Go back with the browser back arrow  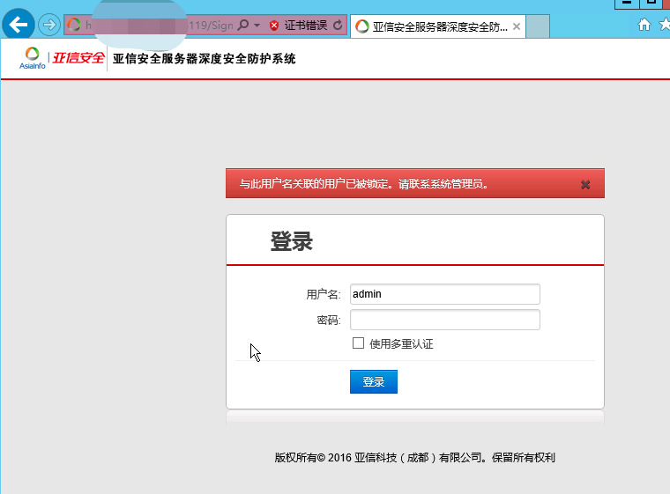click(x=19, y=25)
